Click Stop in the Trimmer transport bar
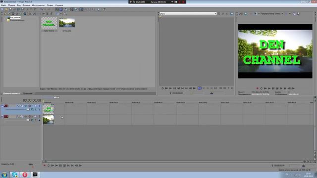Viewport: 317px width, 178px height. (178, 88)
